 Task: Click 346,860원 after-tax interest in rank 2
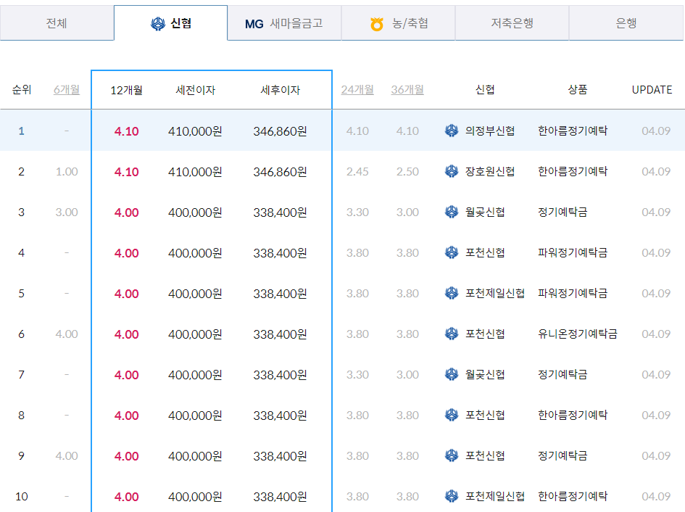pyautogui.click(x=280, y=172)
